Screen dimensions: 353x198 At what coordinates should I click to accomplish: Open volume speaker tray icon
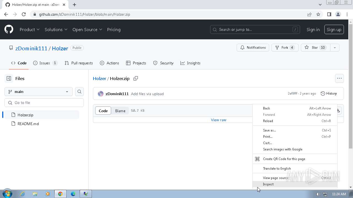click(x=318, y=194)
